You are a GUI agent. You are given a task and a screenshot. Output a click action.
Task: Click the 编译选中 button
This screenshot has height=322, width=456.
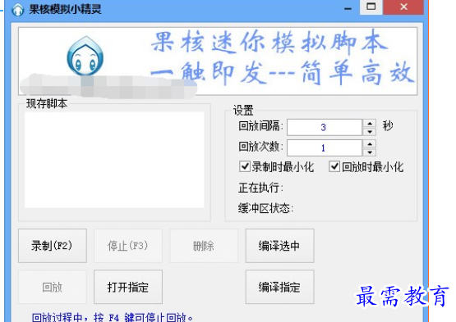coord(279,246)
